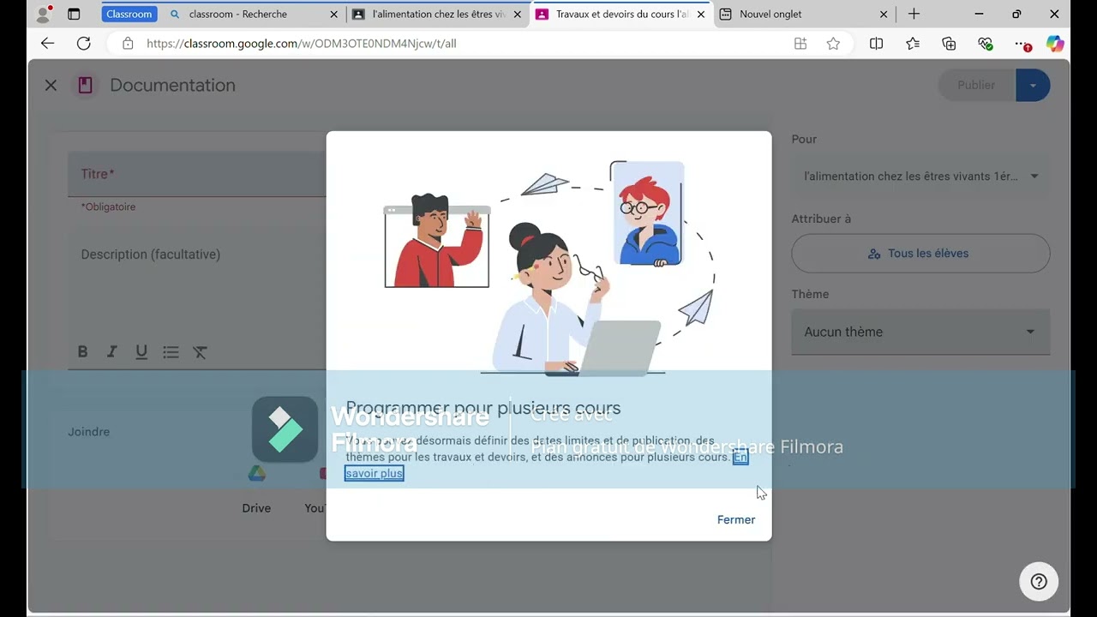The image size is (1097, 617).
Task: Go back to the previous page
Action: (47, 44)
